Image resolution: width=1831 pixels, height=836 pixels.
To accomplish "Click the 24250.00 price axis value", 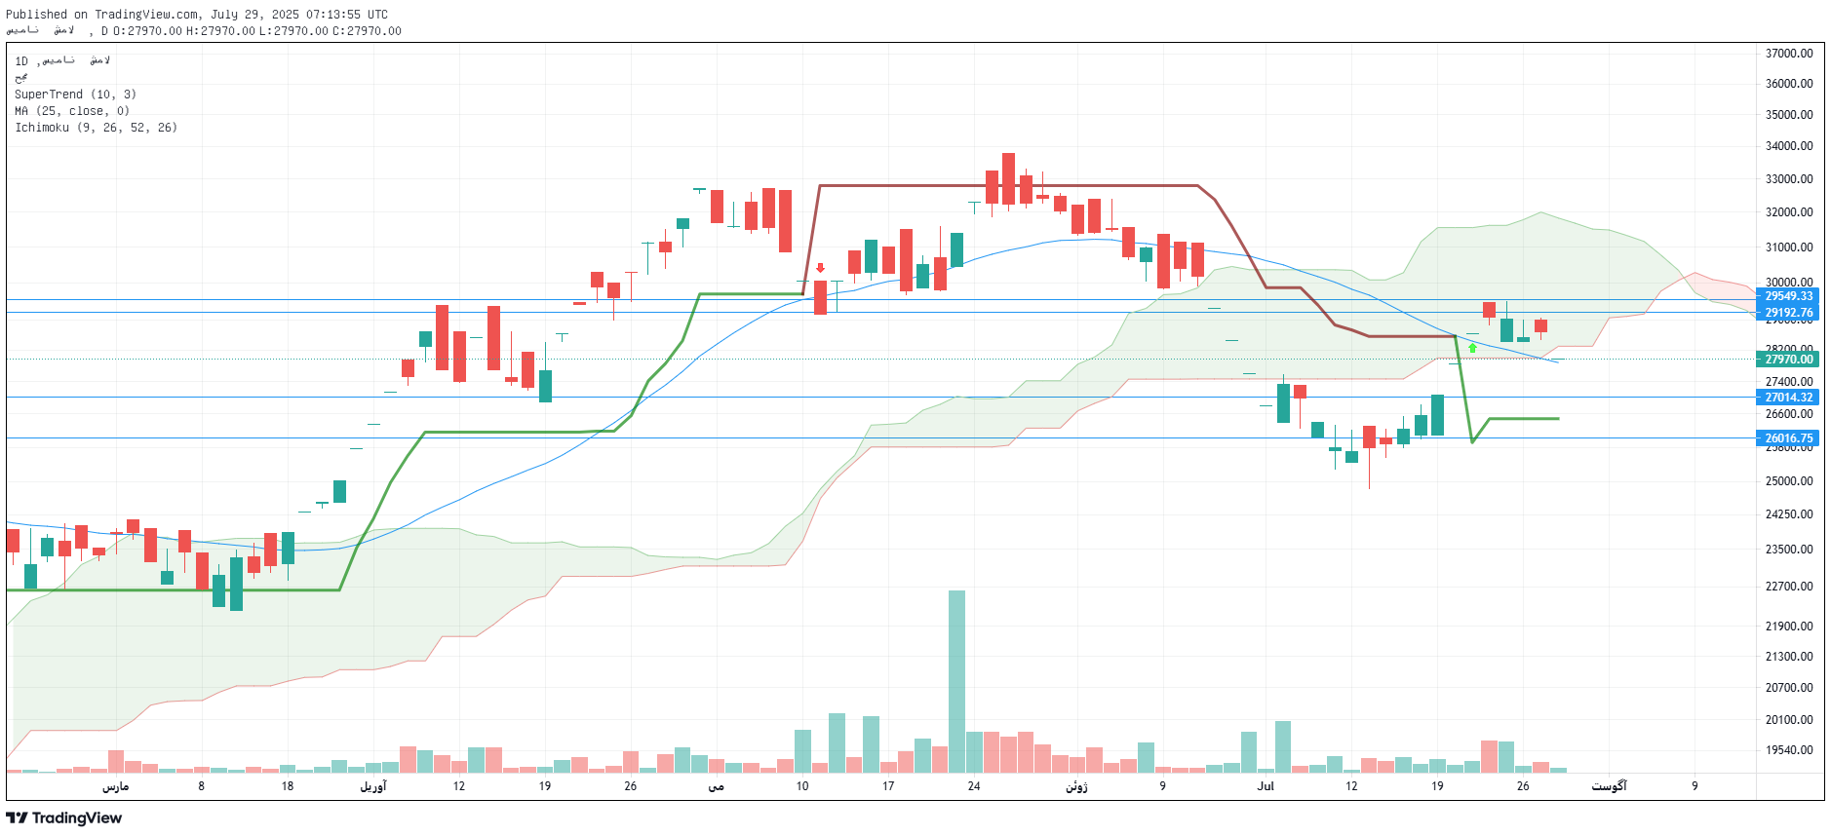I will (x=1789, y=514).
